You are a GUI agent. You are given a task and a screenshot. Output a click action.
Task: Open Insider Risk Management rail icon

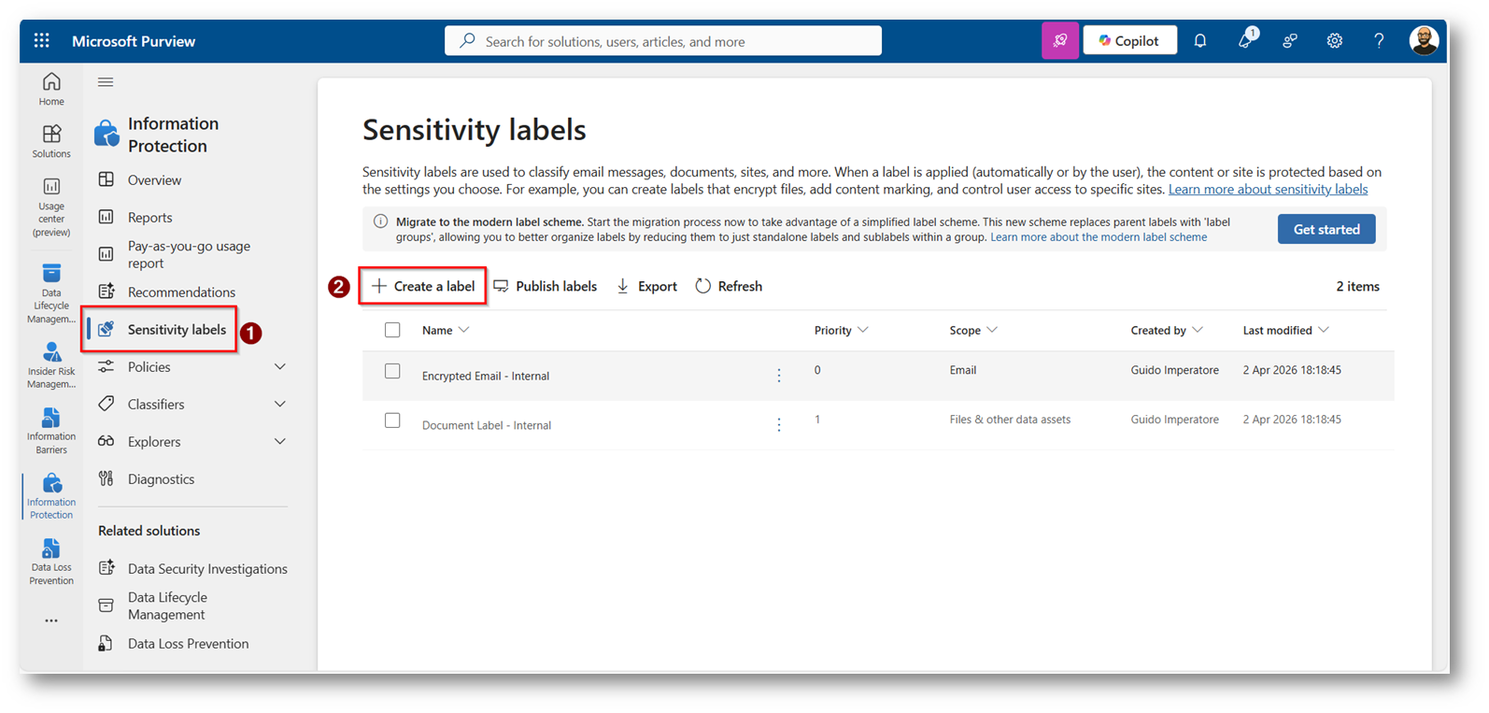coord(51,364)
